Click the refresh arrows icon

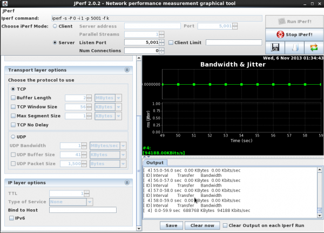tap(314, 47)
